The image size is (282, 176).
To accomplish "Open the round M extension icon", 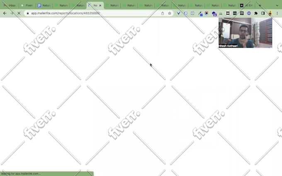I will pos(228,13).
